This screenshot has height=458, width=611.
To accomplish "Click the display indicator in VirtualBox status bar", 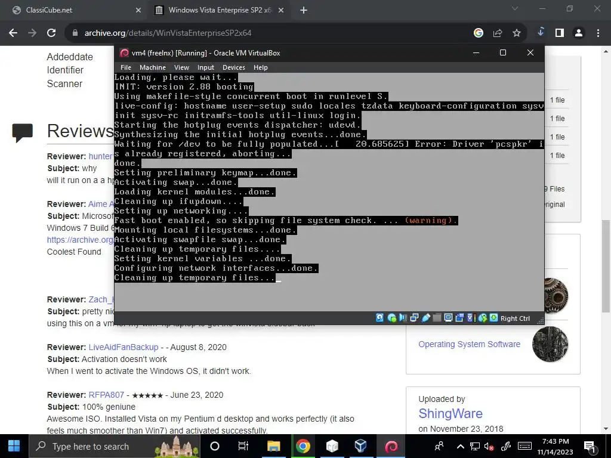I will point(449,318).
